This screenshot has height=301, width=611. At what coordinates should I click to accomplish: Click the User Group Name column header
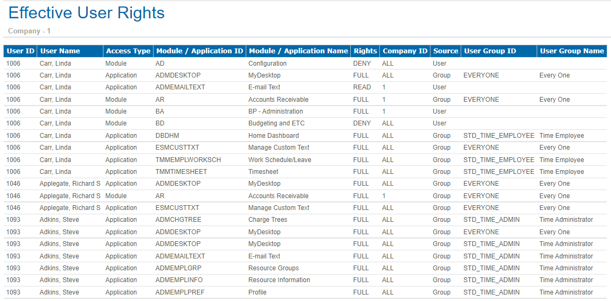coord(572,51)
